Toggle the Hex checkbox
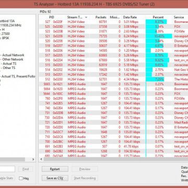Screen dimensions: 188x188 (21, 178)
